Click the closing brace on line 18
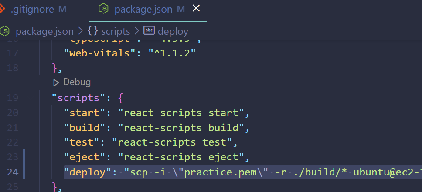 click(x=54, y=68)
